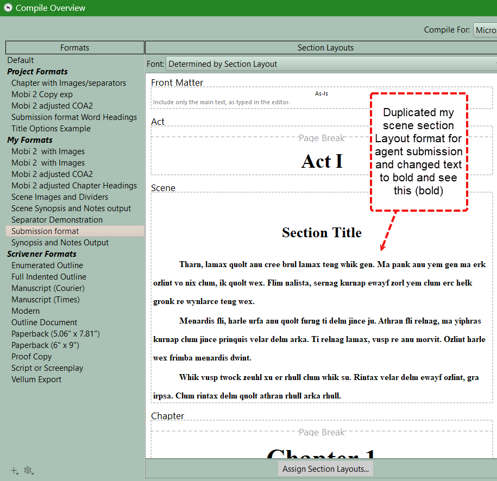Open the Compile For dropdown
This screenshot has width=497, height=481.
point(485,30)
